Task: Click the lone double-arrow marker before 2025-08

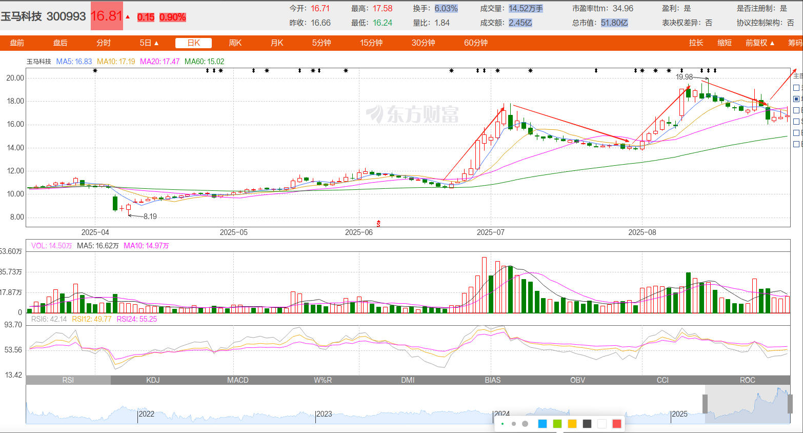Action: pos(596,70)
